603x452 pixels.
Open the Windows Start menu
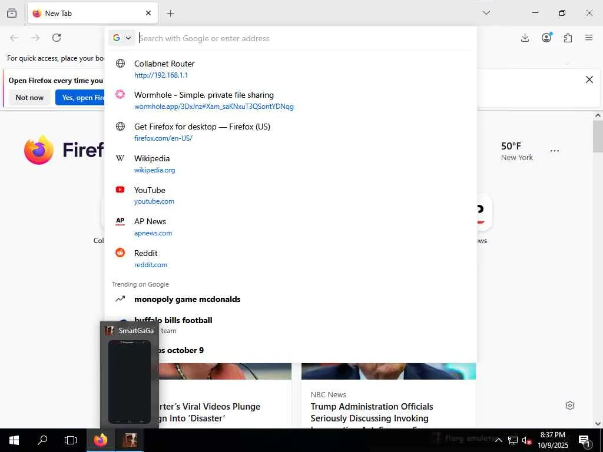tap(14, 440)
